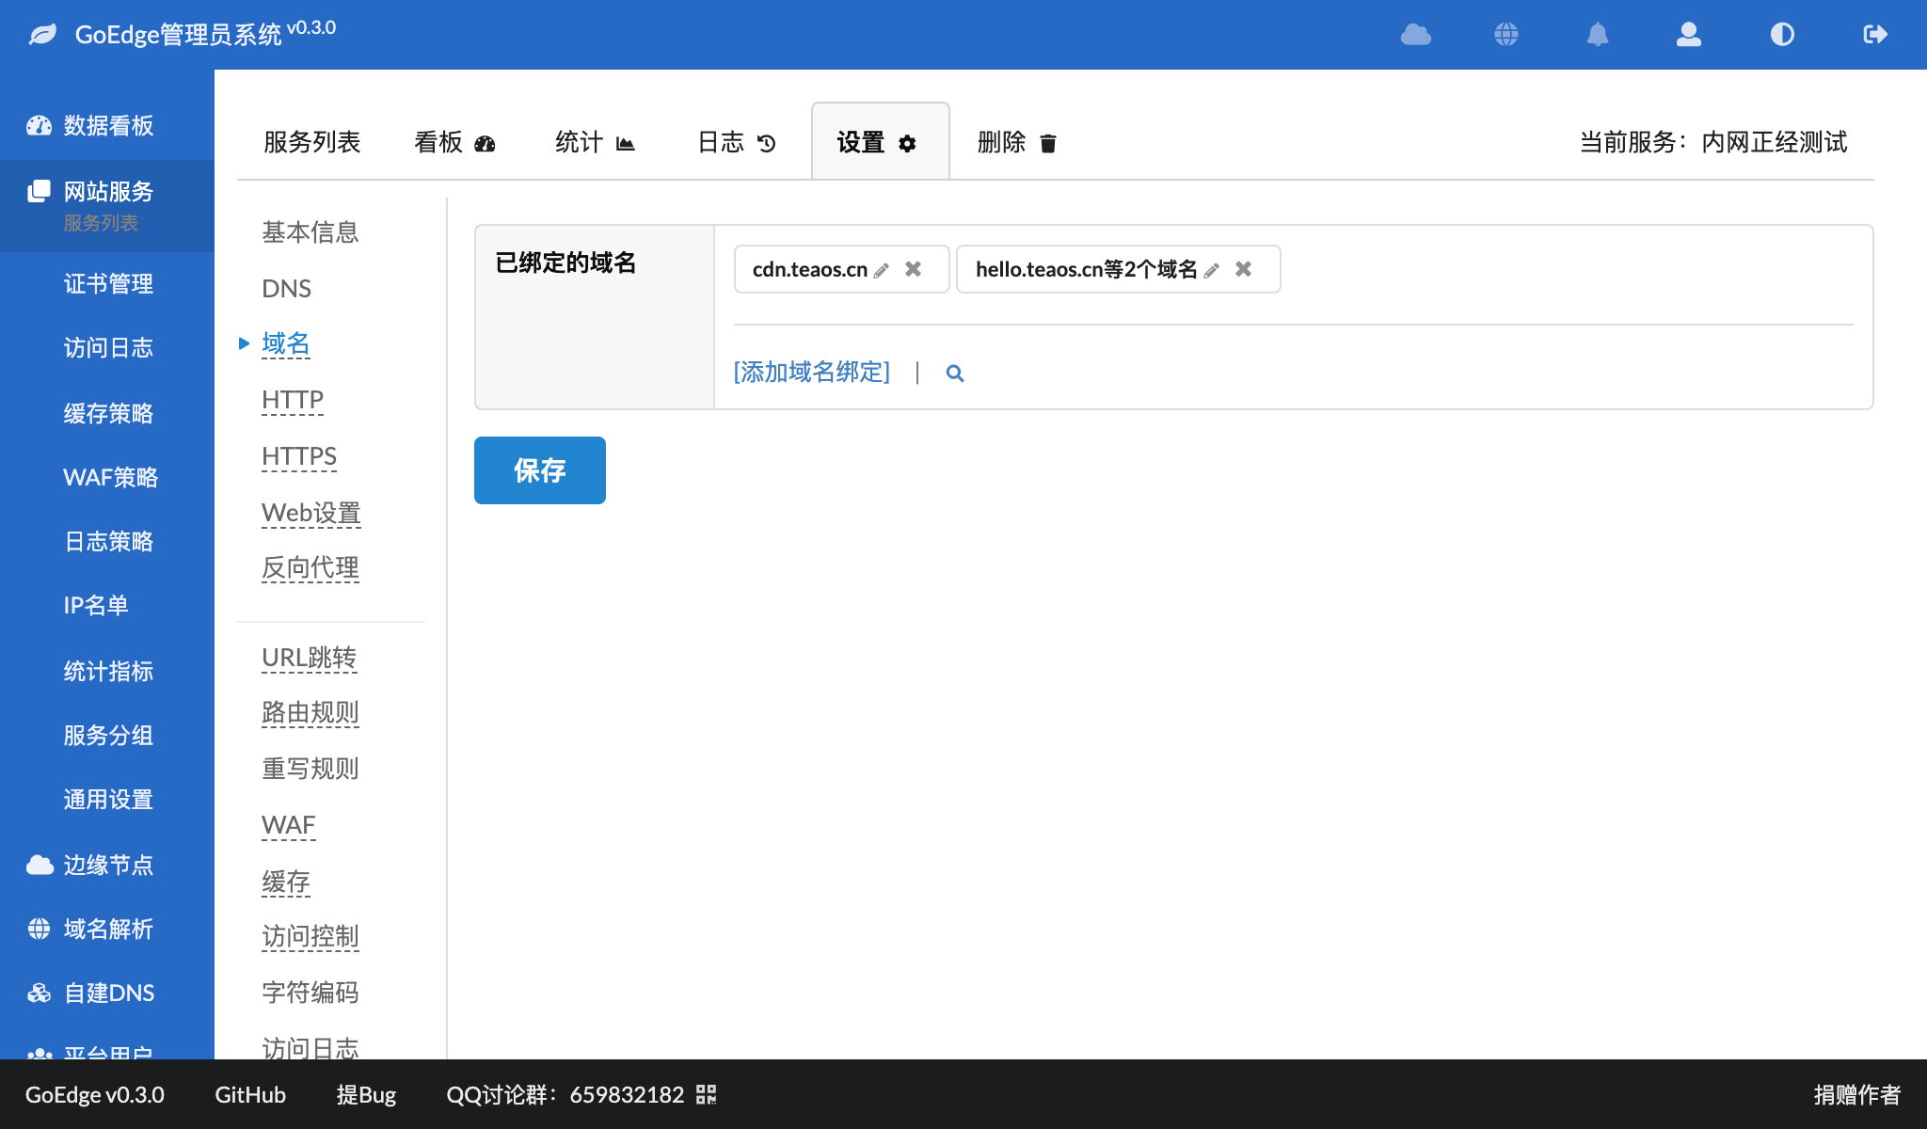The height and width of the screenshot is (1129, 1927).
Task: Click the 服务列表 submenu label under 网站服务
Action: 101,223
